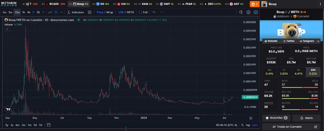Screen dimensions: 324x131
Task: Open the quick search icon on toolbar
Action: click(x=241, y=12)
